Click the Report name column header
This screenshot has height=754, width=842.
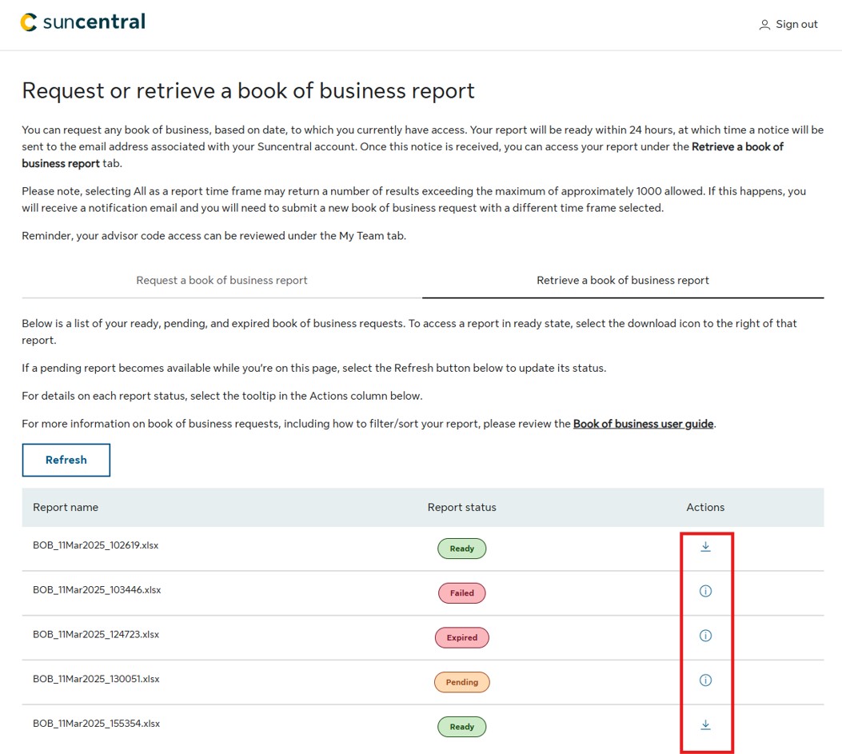point(66,508)
